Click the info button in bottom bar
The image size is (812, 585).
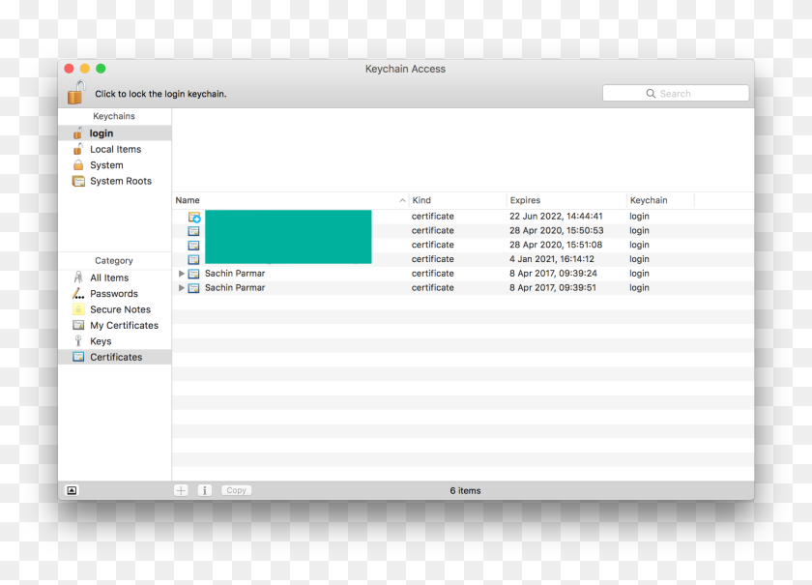point(204,490)
